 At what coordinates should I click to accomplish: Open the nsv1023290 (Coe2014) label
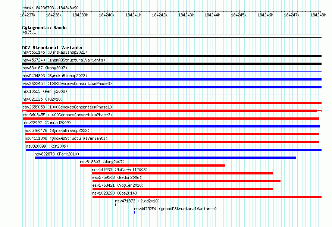pos(115,193)
